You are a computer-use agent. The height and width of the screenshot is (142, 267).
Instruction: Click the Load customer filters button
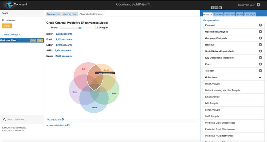pos(40,40)
